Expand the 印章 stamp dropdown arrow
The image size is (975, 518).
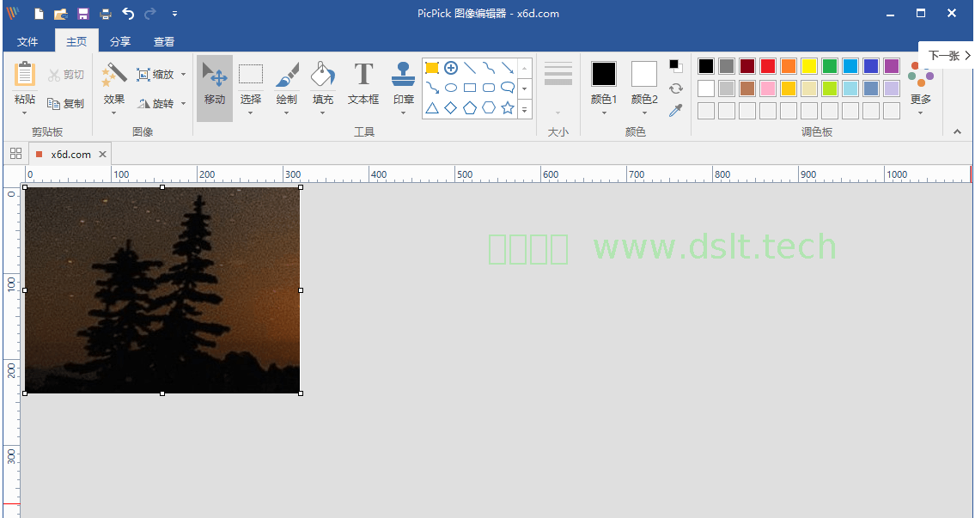[x=404, y=113]
